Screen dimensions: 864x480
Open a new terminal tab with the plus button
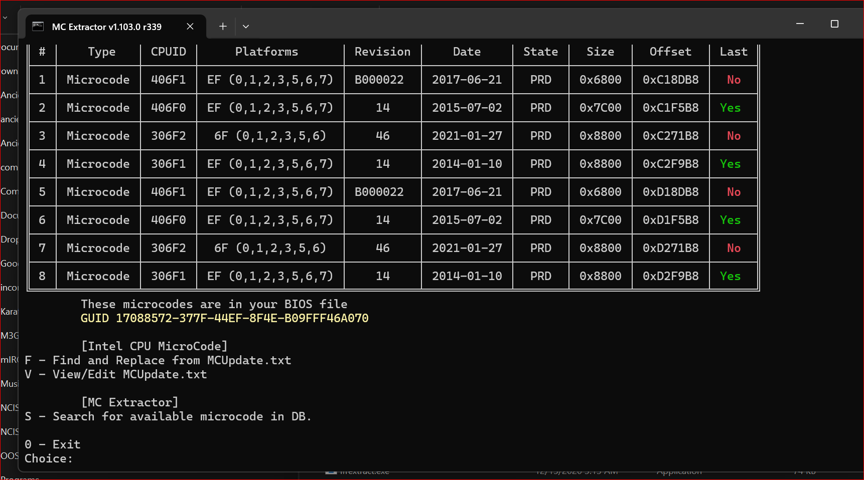click(223, 27)
